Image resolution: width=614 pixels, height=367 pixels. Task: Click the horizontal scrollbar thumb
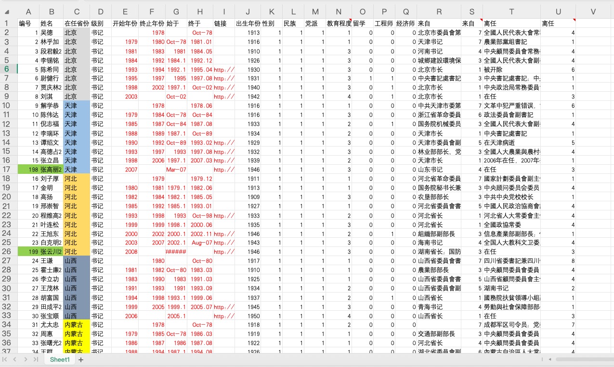[583, 359]
